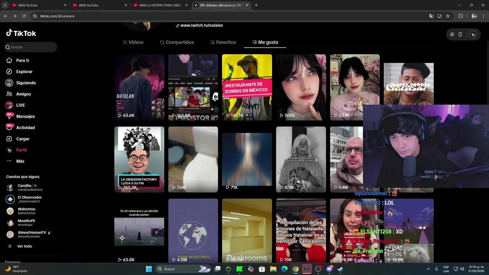Open the black-and-white video with 8.1M views

(x=301, y=159)
